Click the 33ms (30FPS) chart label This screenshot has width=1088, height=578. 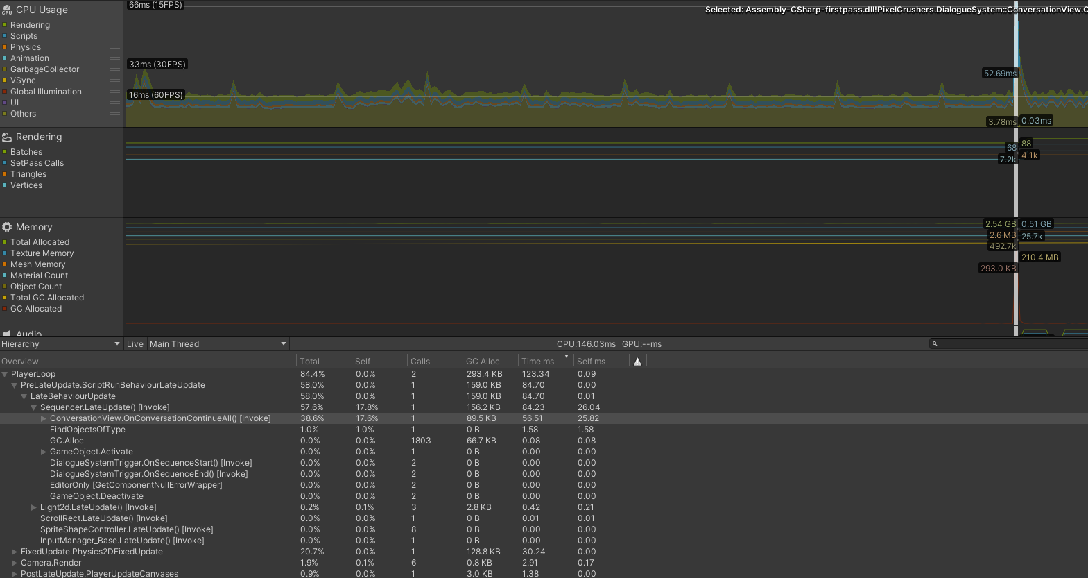coord(157,65)
